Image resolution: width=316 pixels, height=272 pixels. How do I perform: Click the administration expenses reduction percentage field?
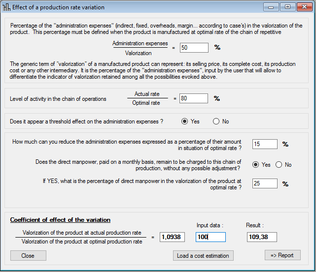(x=265, y=144)
